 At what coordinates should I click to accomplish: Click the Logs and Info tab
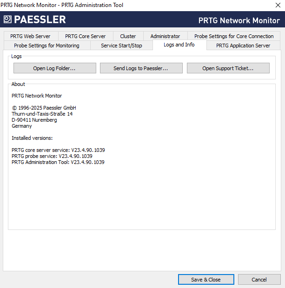point(179,45)
